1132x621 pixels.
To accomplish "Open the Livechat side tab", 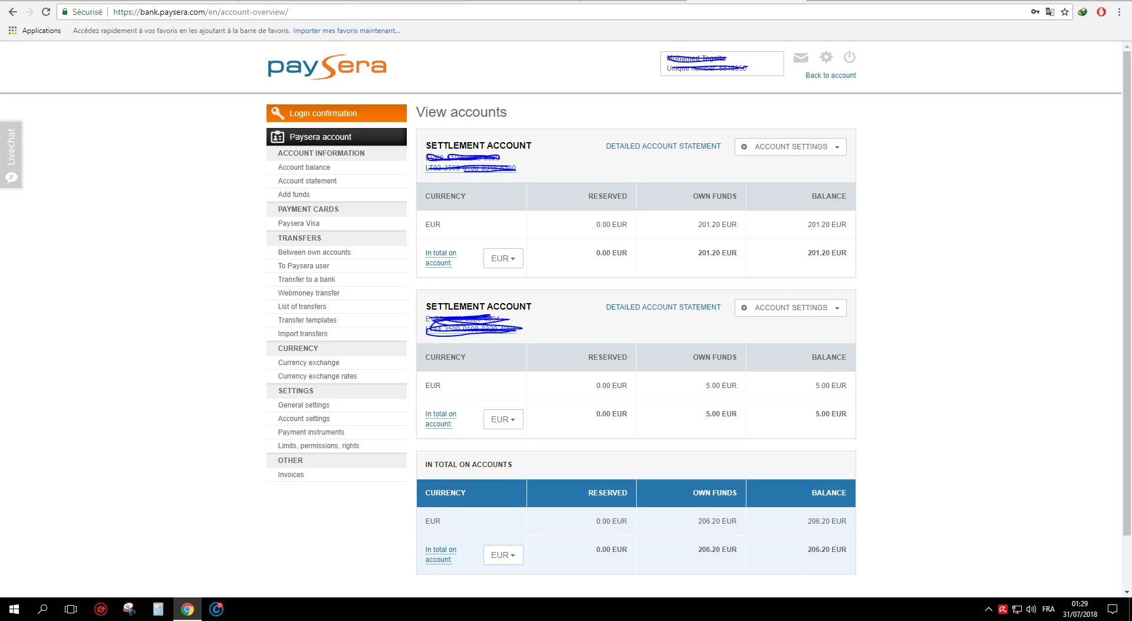I will click(x=11, y=155).
